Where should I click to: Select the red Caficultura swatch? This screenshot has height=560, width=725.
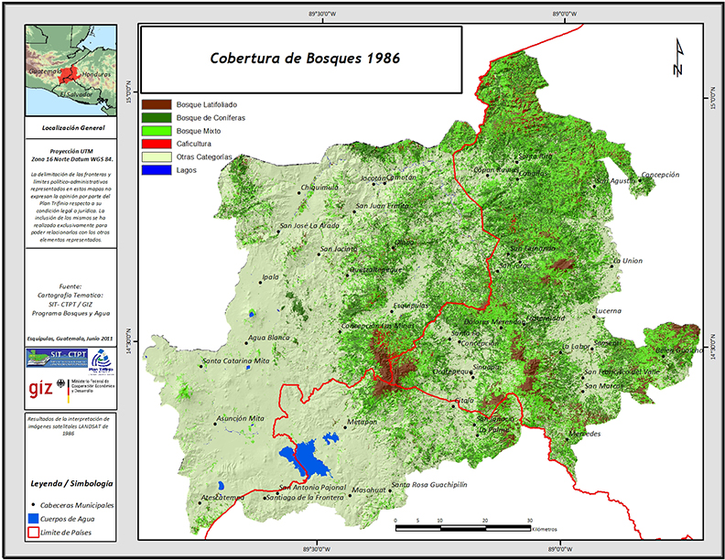(x=157, y=144)
